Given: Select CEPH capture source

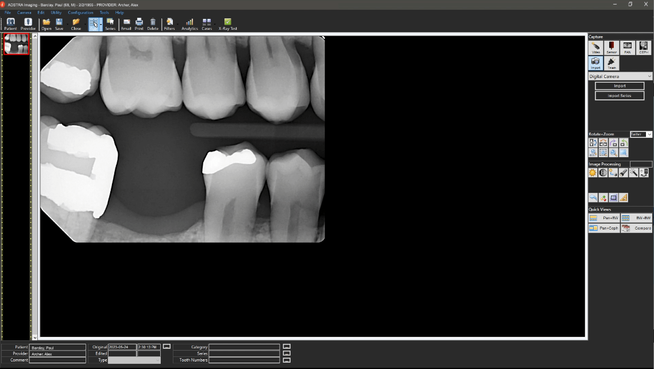Looking at the screenshot, I should (644, 48).
